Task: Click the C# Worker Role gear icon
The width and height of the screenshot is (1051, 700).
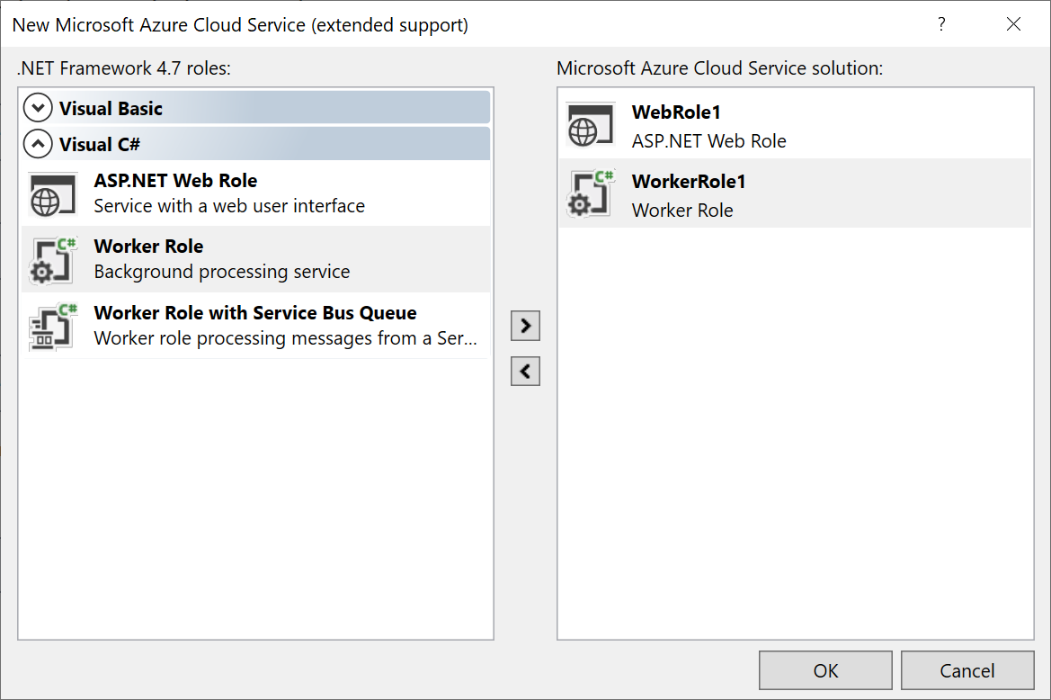Action: (x=53, y=261)
